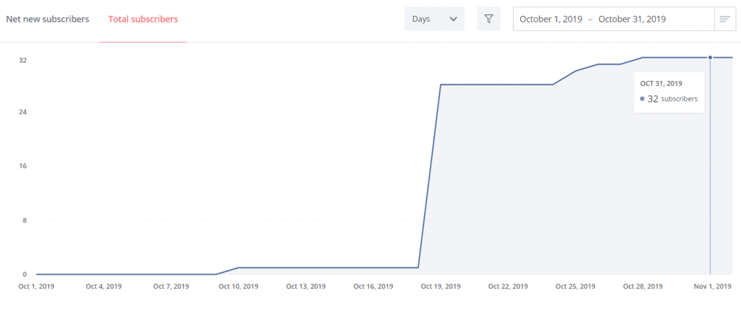
Task: Click the 32 subscribers tooltip value
Action: 669,98
